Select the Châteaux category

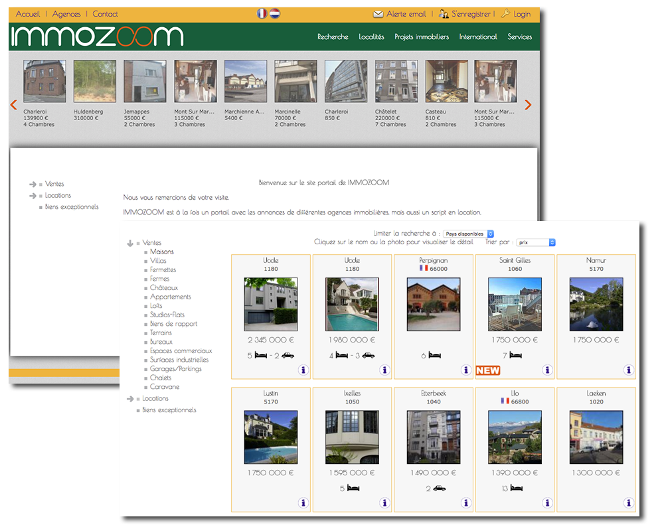click(164, 288)
